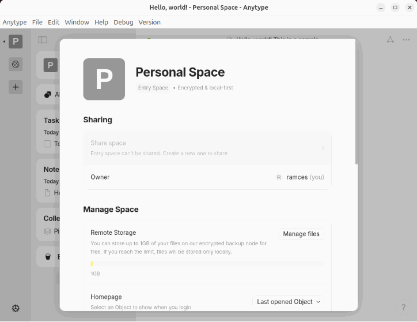Click the Encrypted & local-first text
417x322 pixels.
(x=205, y=88)
